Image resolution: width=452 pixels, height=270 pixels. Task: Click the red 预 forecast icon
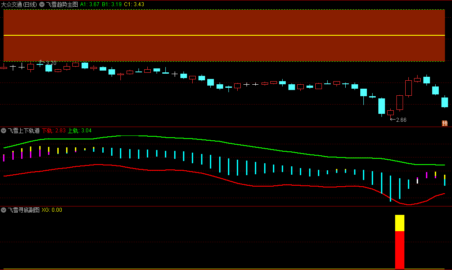445,123
